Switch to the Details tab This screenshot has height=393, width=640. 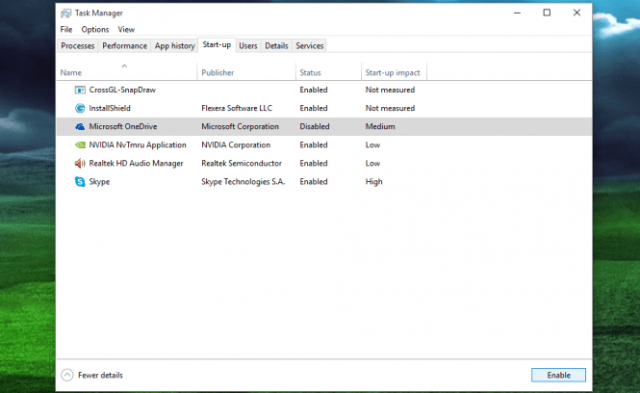tap(277, 46)
